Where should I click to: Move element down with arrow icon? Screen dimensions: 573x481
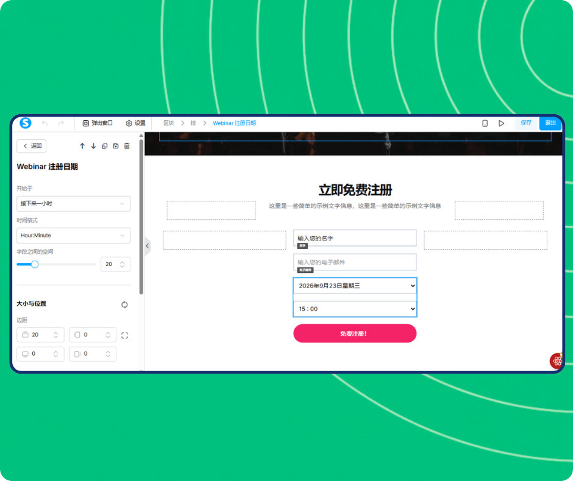click(93, 146)
